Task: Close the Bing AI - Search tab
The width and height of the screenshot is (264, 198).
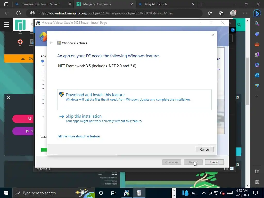Action: [x=193, y=4]
